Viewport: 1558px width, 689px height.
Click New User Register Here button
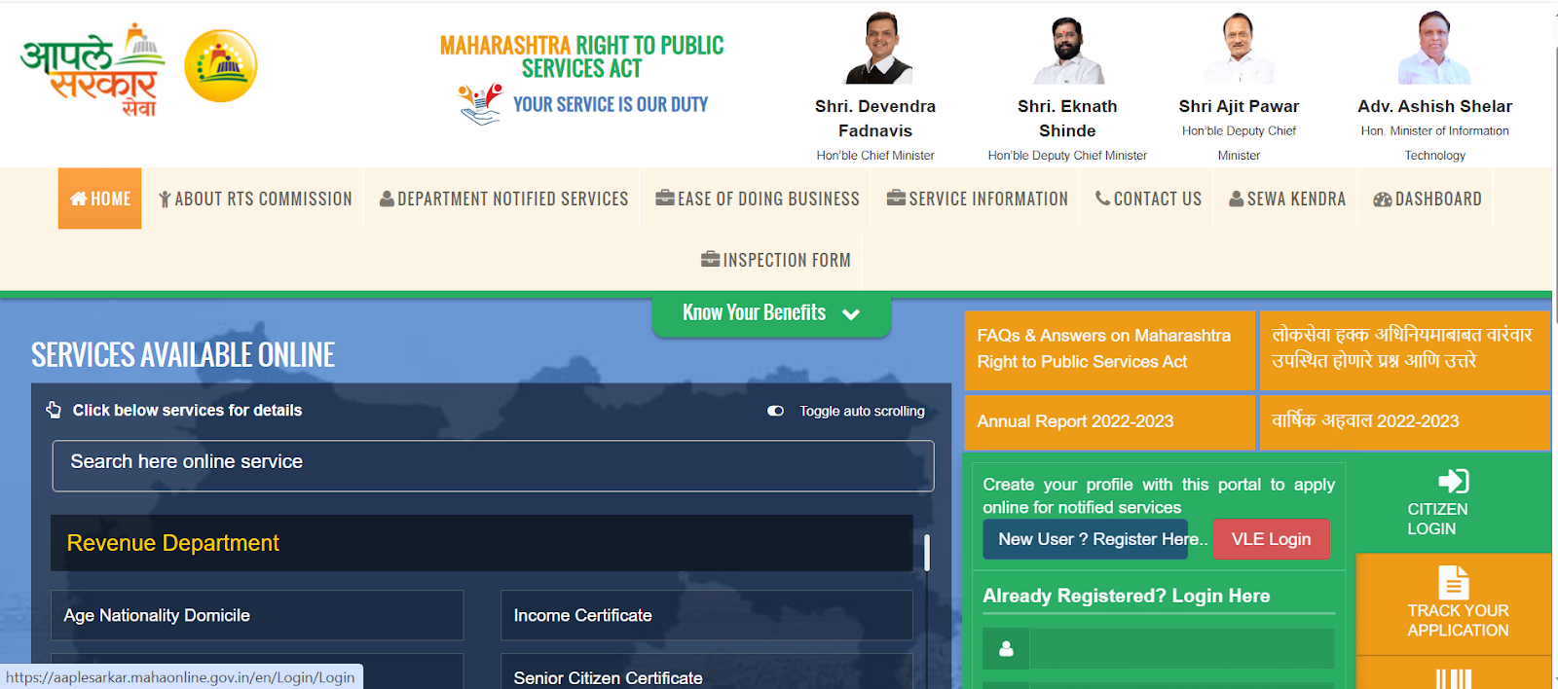pos(1086,539)
